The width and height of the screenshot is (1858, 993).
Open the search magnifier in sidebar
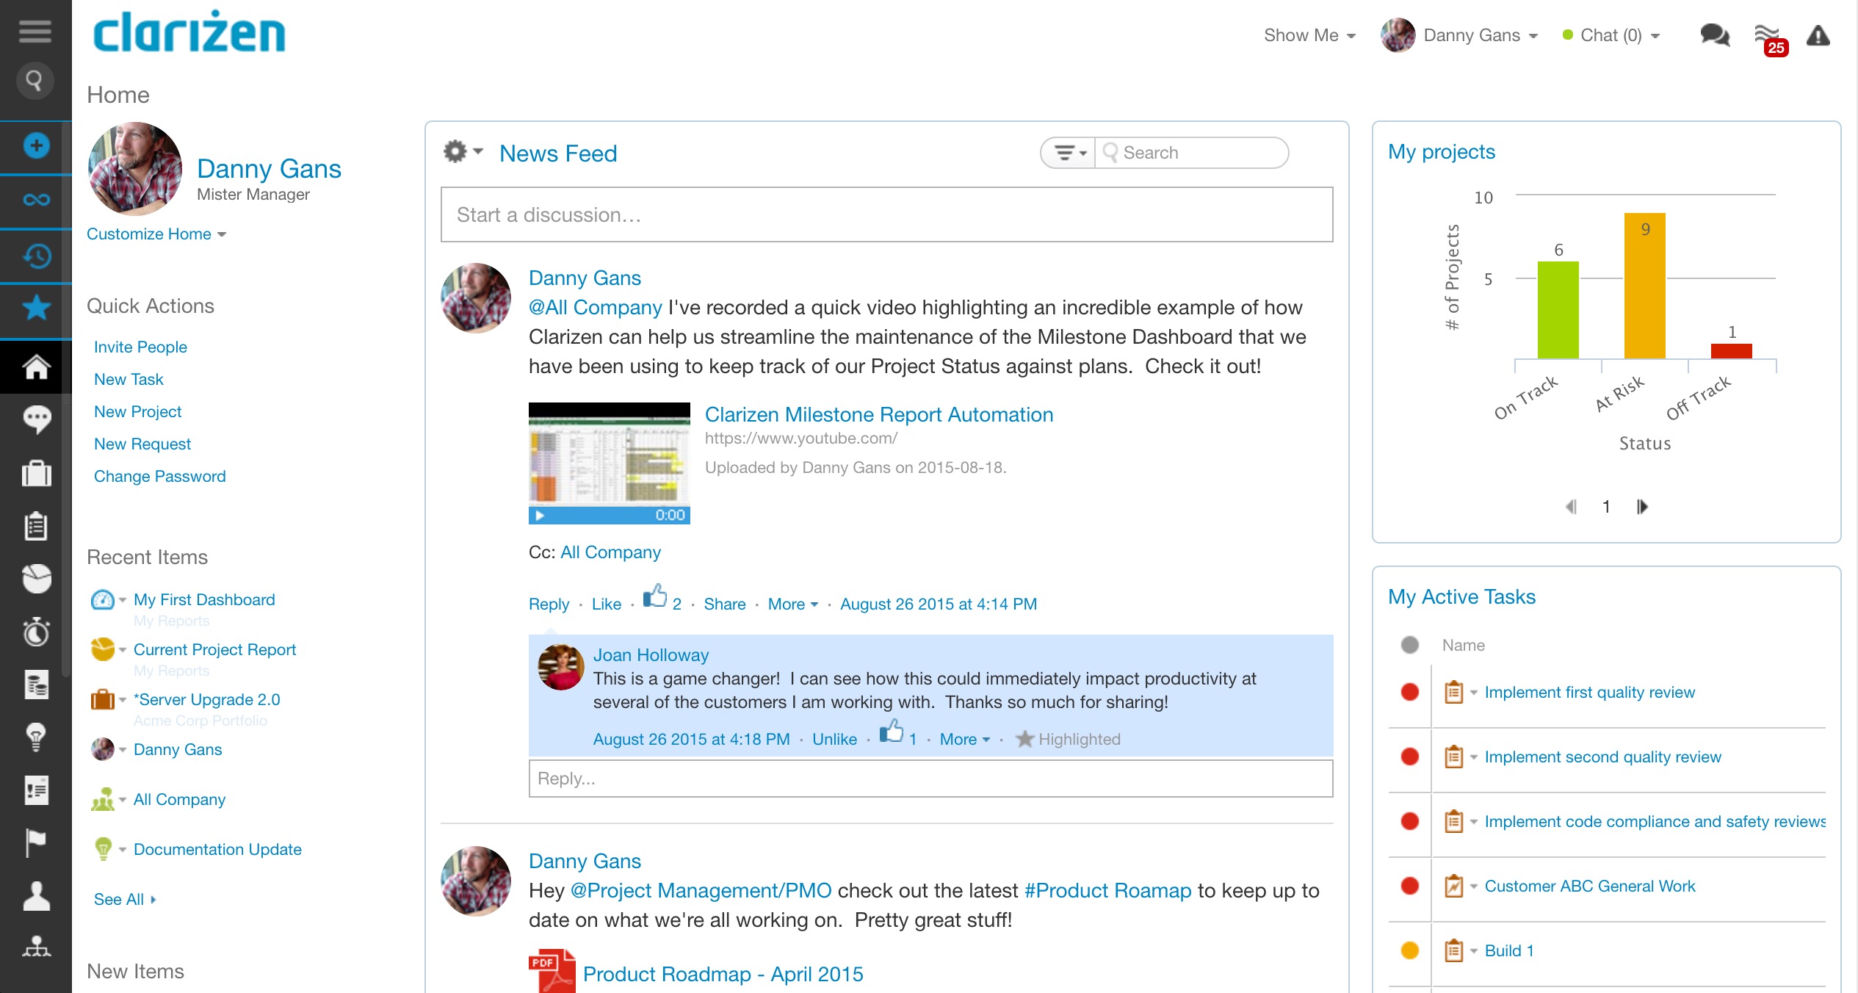35,79
